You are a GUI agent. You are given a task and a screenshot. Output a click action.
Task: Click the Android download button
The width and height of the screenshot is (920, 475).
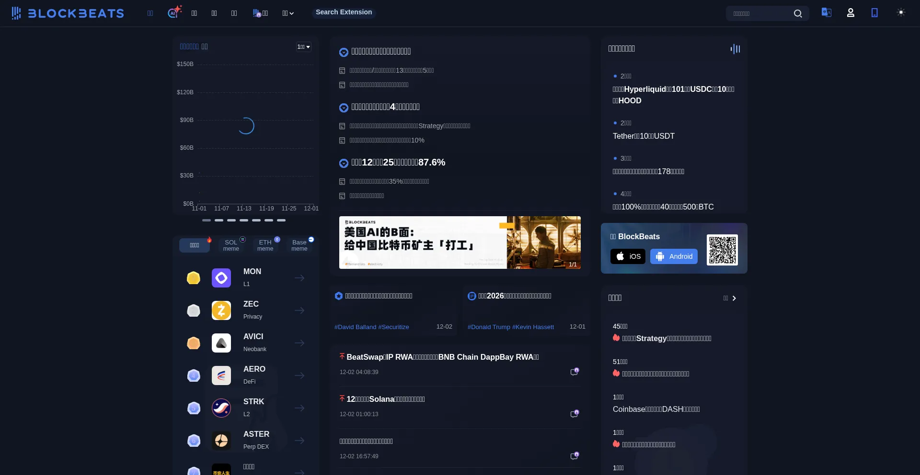(x=674, y=256)
